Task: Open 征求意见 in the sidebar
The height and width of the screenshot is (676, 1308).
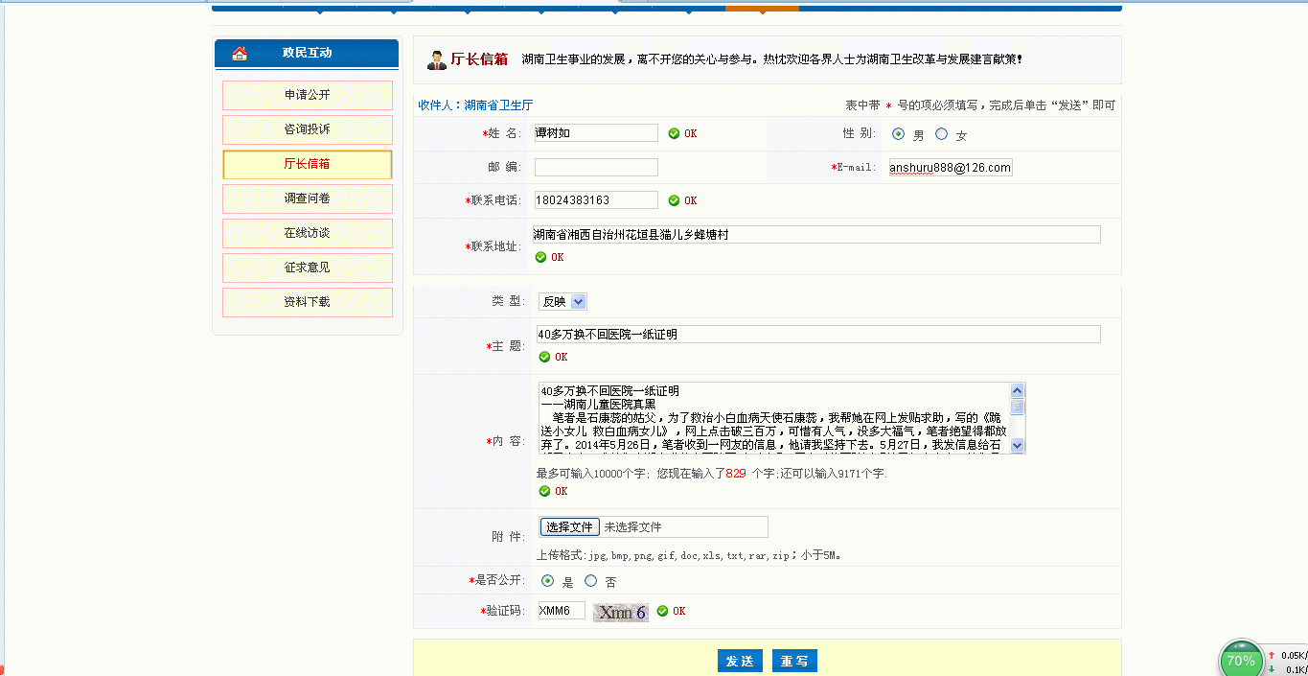Action: pos(308,268)
